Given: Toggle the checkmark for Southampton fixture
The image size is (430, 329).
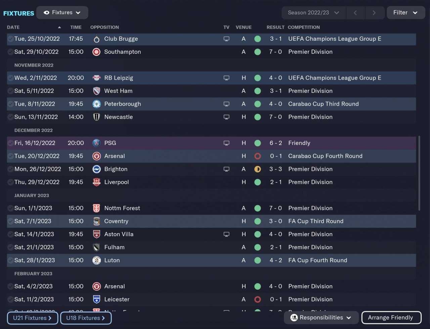Looking at the screenshot, I should 11,52.
